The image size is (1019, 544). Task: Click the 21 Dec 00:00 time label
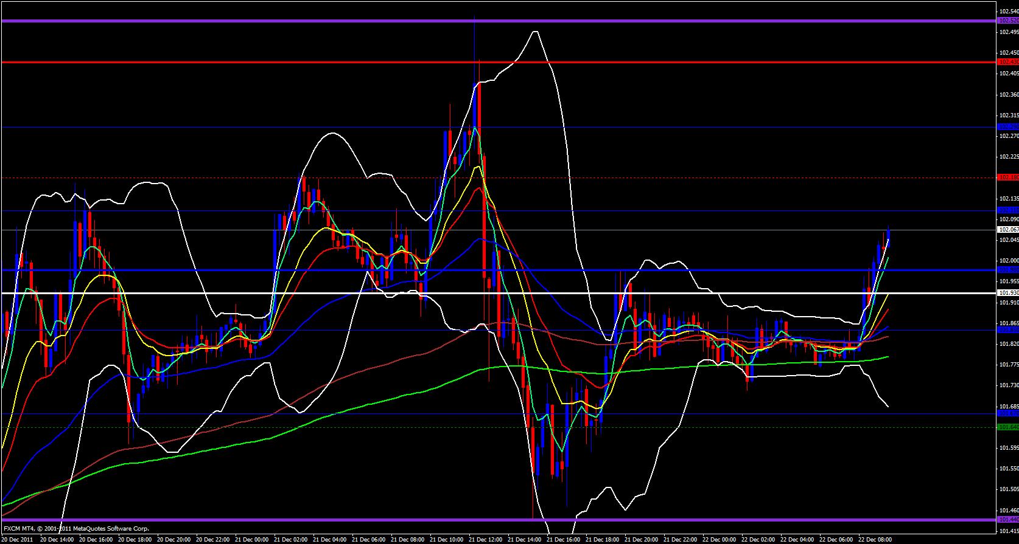click(x=251, y=540)
